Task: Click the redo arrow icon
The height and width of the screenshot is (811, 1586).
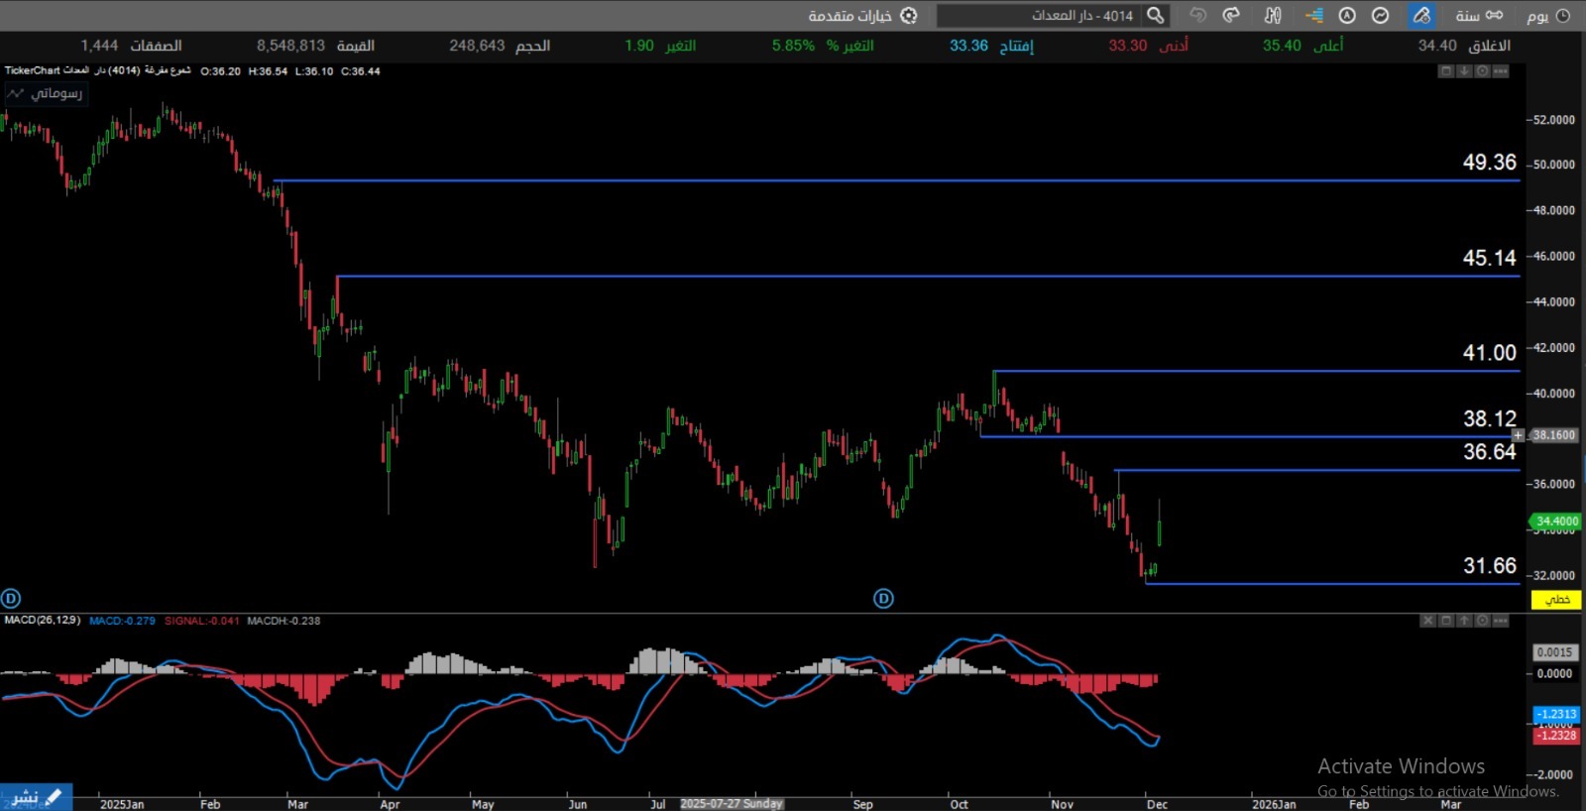Action: coord(1231,15)
